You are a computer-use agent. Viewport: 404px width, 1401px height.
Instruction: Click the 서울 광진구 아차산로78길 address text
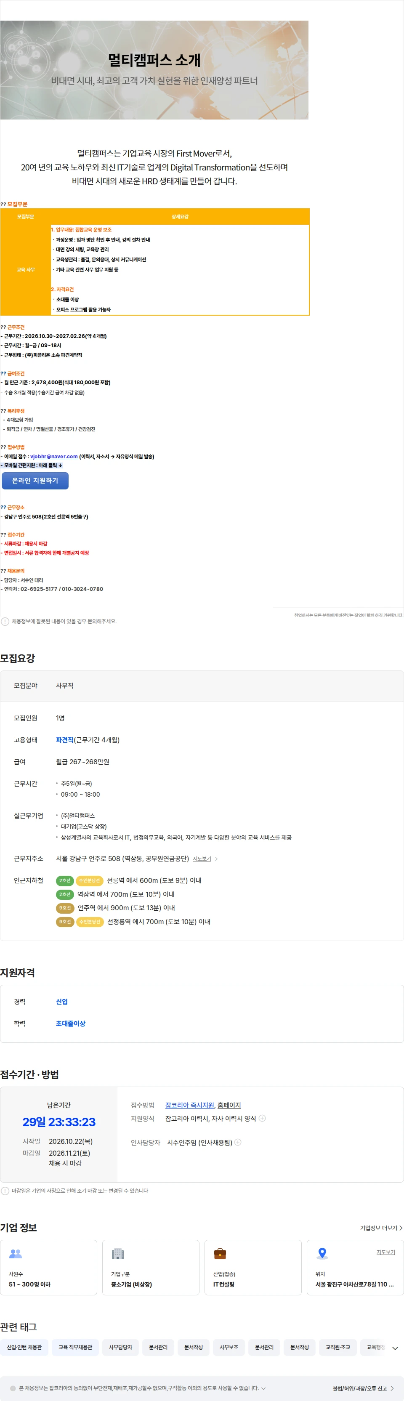(354, 1284)
